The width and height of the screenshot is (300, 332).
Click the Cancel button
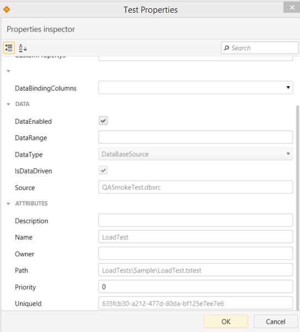(276, 322)
